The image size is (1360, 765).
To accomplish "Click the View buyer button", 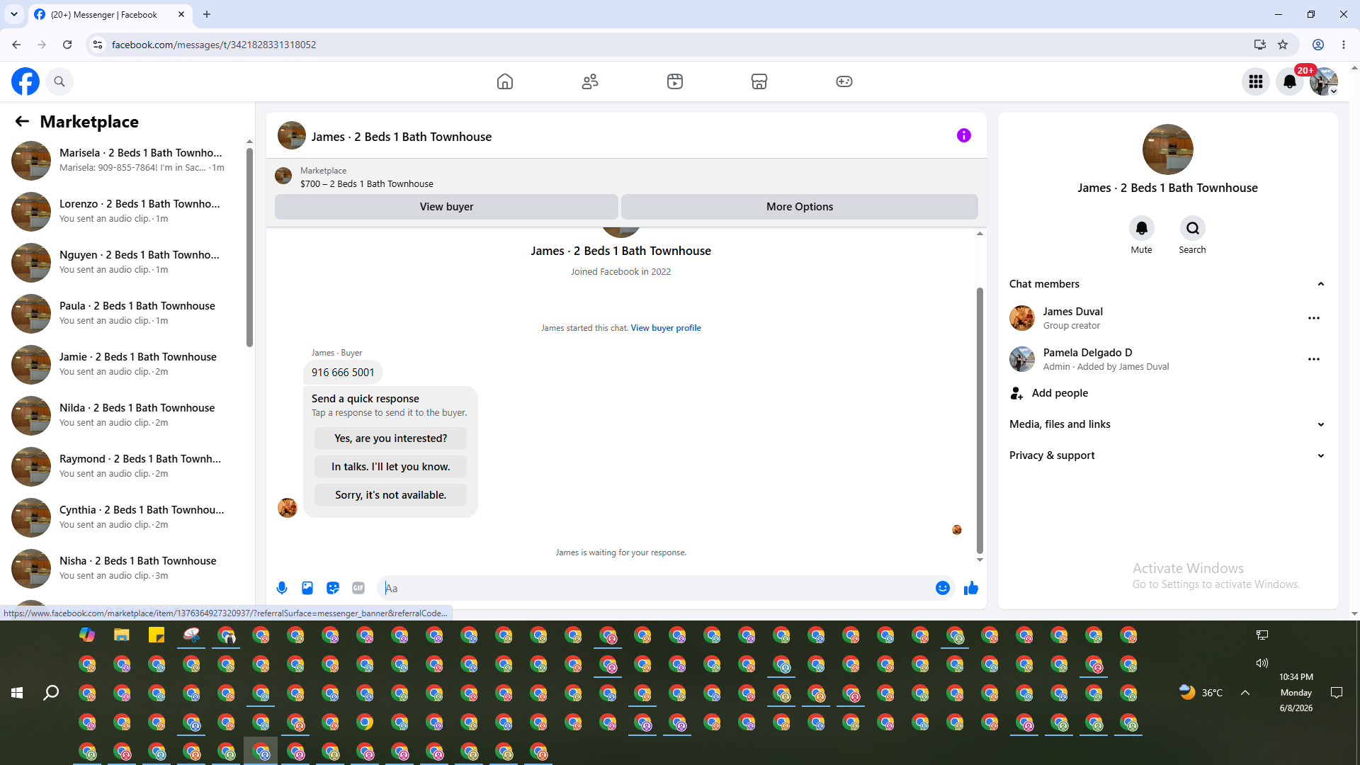I will click(446, 207).
